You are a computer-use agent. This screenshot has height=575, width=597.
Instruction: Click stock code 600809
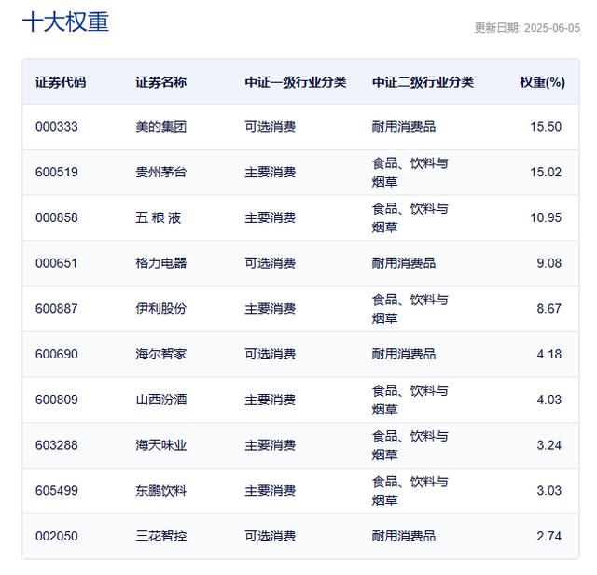click(x=57, y=400)
